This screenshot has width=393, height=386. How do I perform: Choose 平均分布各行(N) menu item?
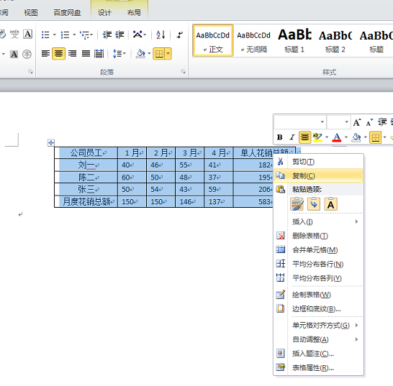tap(318, 264)
